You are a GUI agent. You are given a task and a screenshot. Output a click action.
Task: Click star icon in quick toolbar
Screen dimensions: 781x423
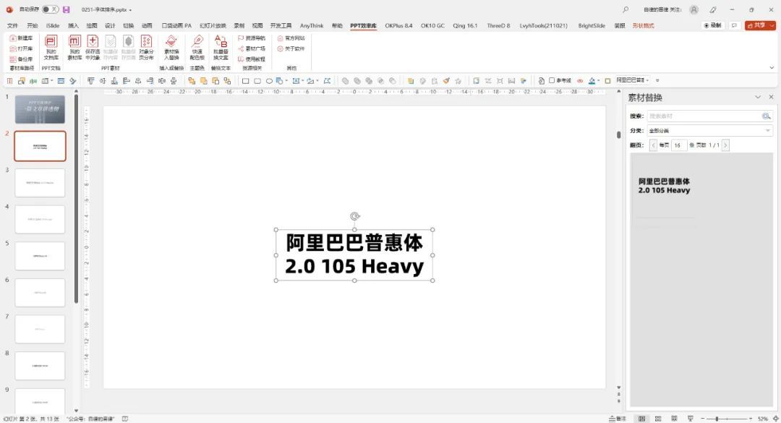(458, 81)
